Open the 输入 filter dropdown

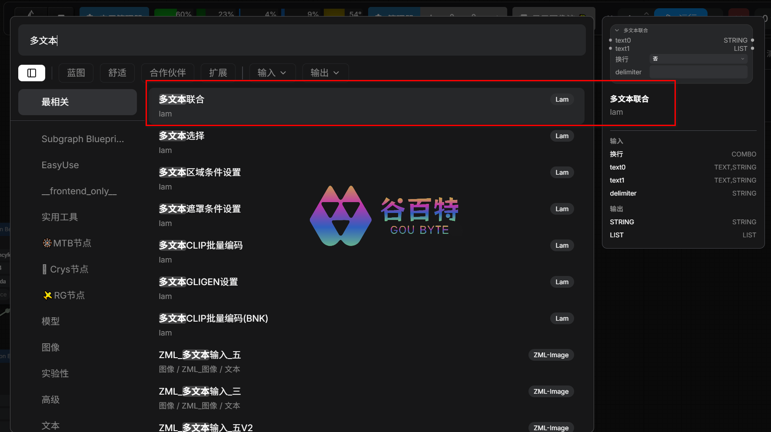tap(273, 73)
